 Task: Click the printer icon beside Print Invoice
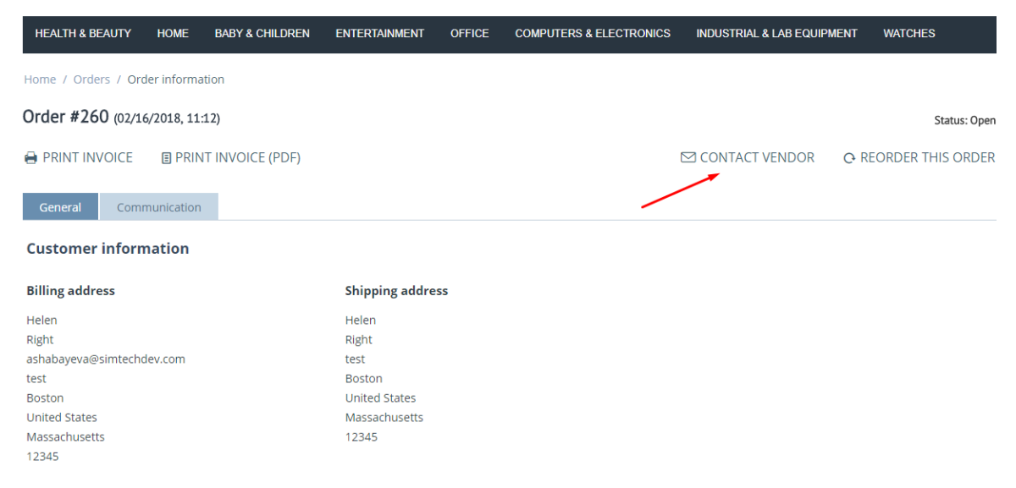pyautogui.click(x=30, y=158)
